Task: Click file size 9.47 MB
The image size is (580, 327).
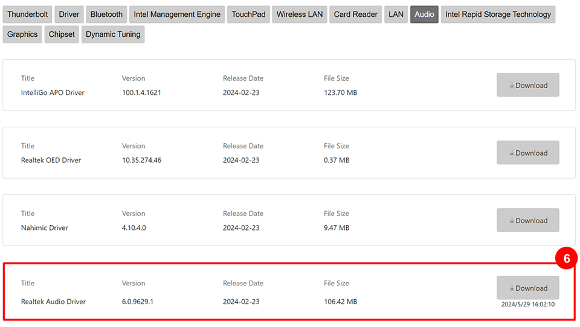Action: coord(337,227)
